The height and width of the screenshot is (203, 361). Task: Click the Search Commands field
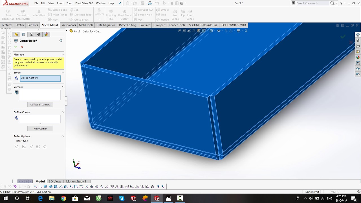click(x=312, y=3)
